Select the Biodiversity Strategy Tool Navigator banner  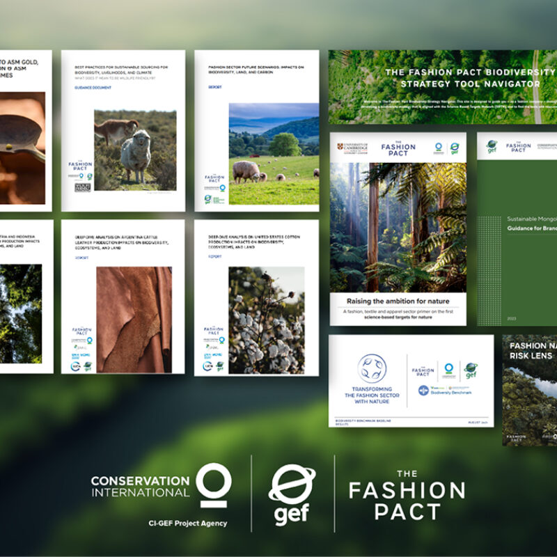443,86
